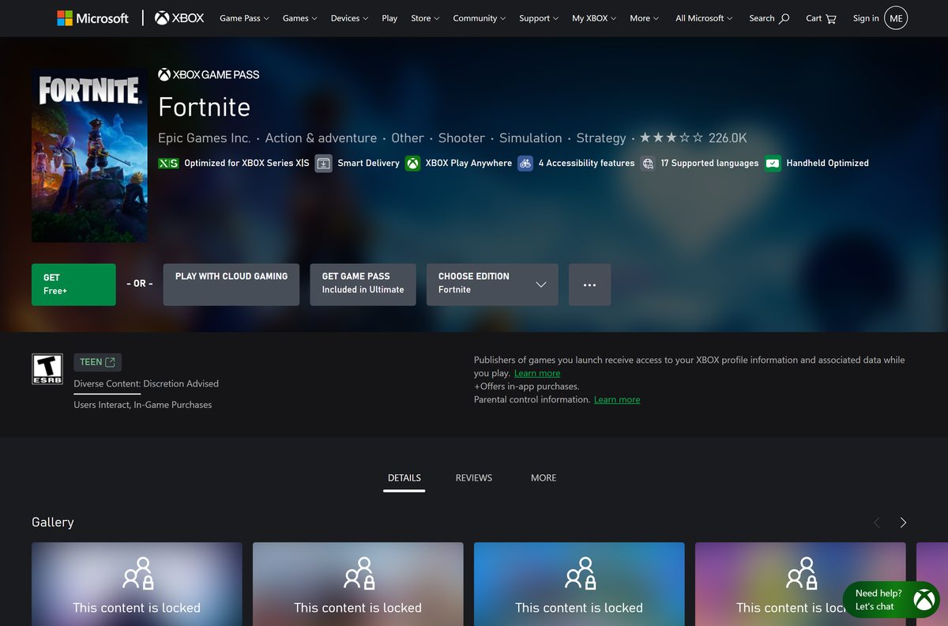Click the search magnifier icon
948x626 pixels.
coord(784,18)
